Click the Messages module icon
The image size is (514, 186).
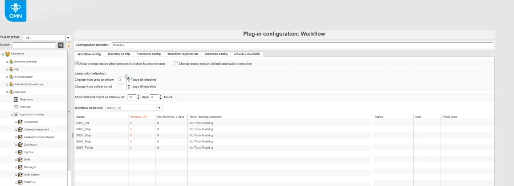(x=21, y=167)
